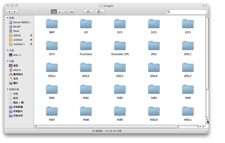The width and height of the screenshot is (225, 143).
Task: Show 所有影像 all images search
Action: pyautogui.click(x=16, y=107)
